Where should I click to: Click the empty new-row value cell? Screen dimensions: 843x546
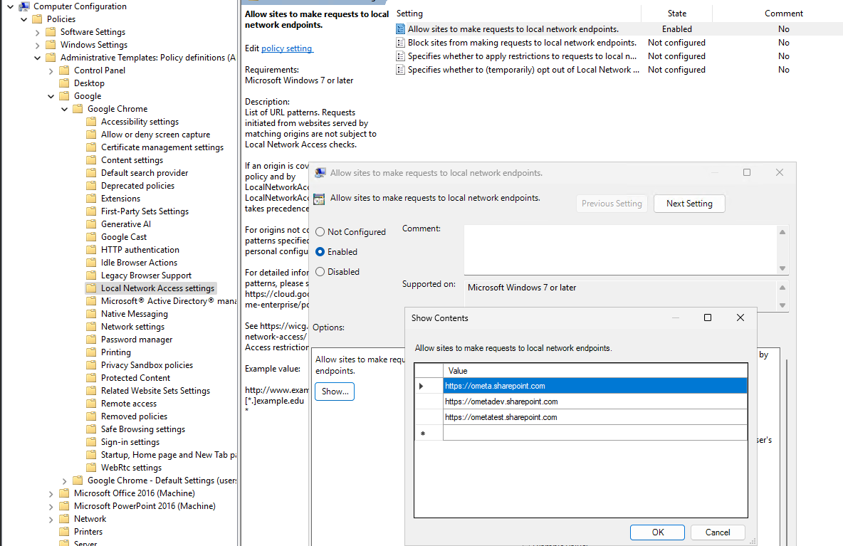point(595,433)
